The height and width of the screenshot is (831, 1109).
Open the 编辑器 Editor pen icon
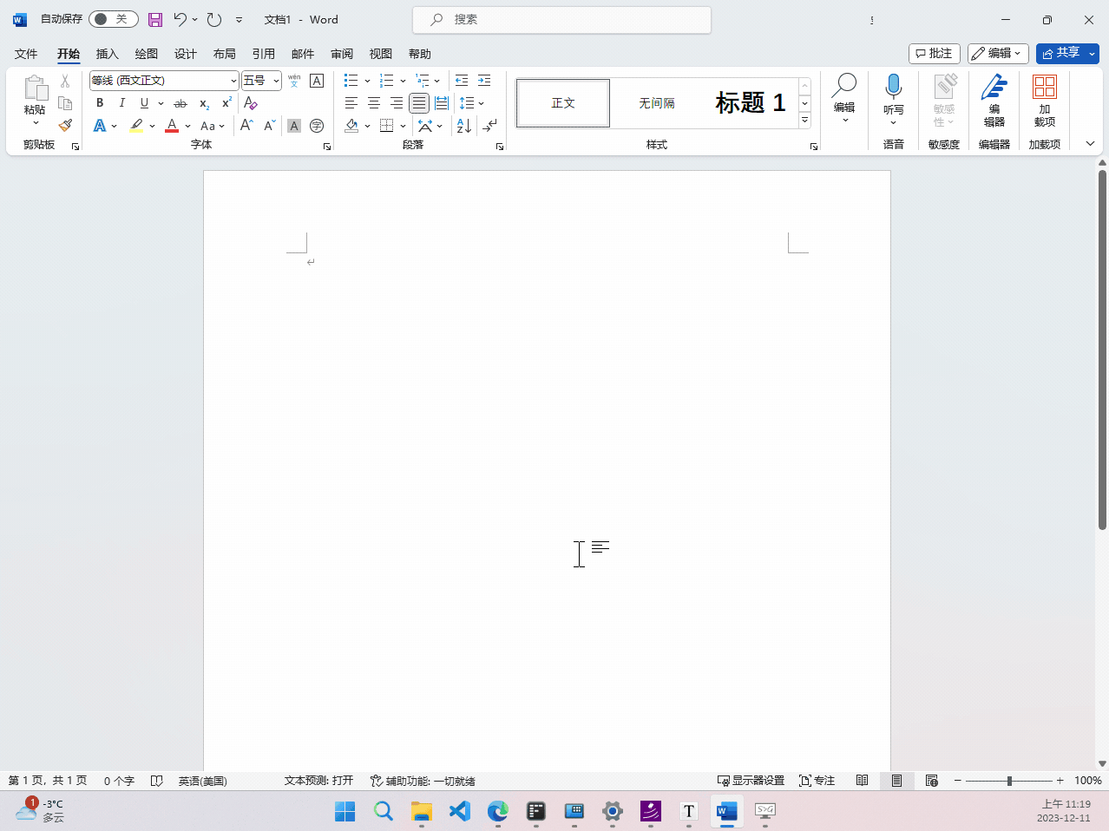coord(994,99)
